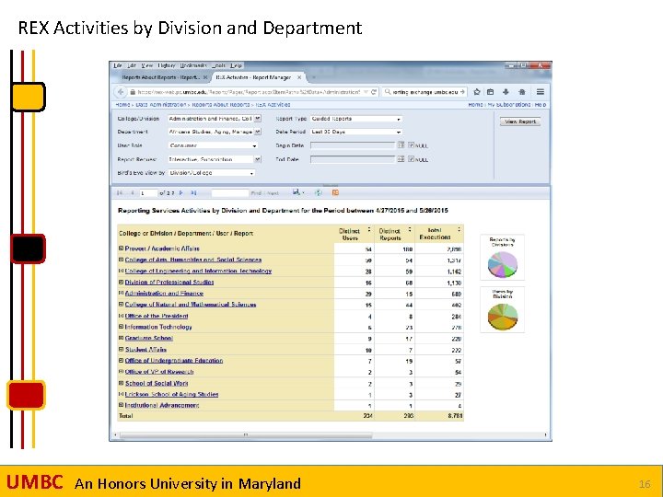Go back with the browser back arrow
The image size is (663, 497).
click(121, 92)
